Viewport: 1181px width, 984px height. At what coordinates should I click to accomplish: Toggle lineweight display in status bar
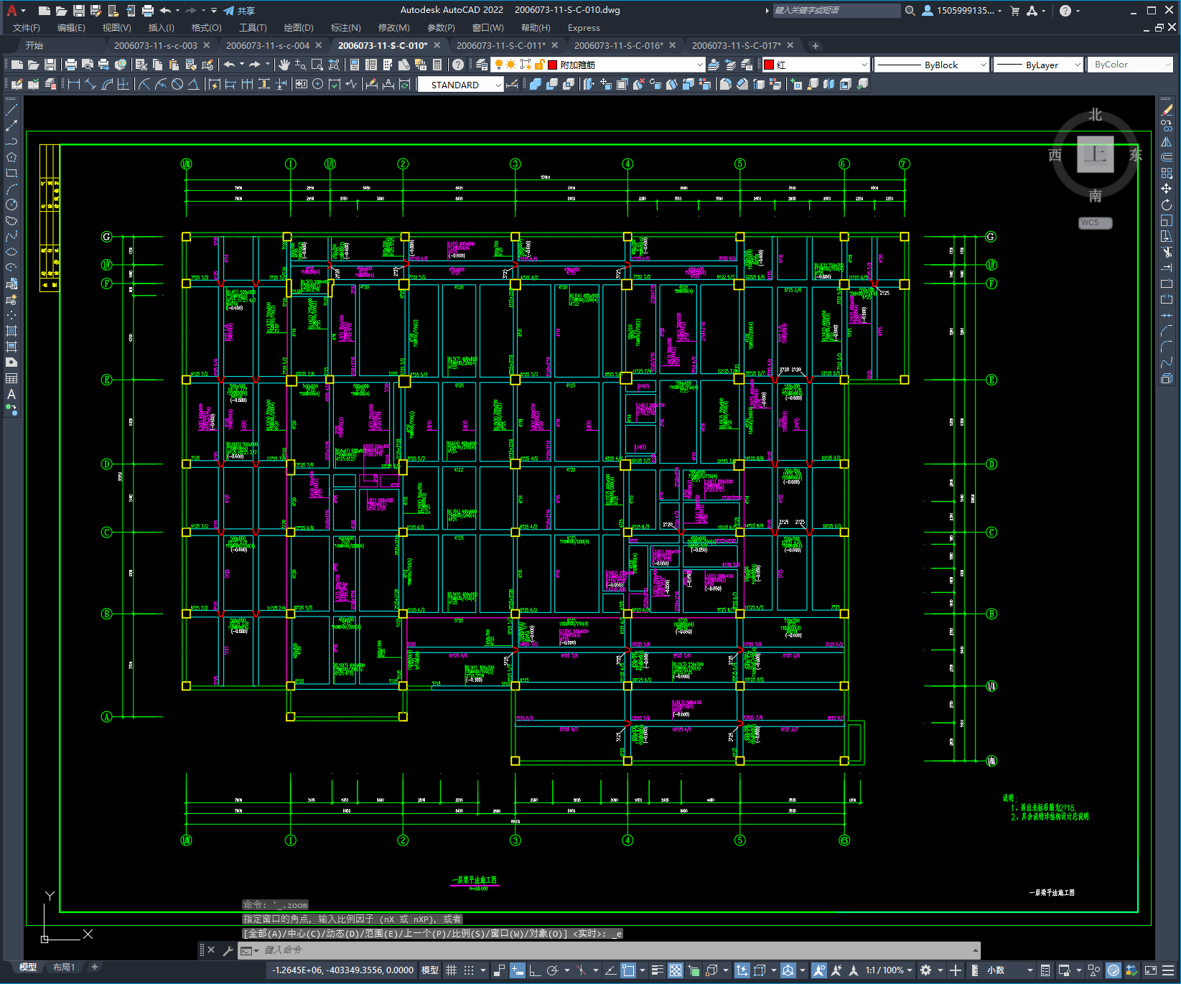[657, 970]
